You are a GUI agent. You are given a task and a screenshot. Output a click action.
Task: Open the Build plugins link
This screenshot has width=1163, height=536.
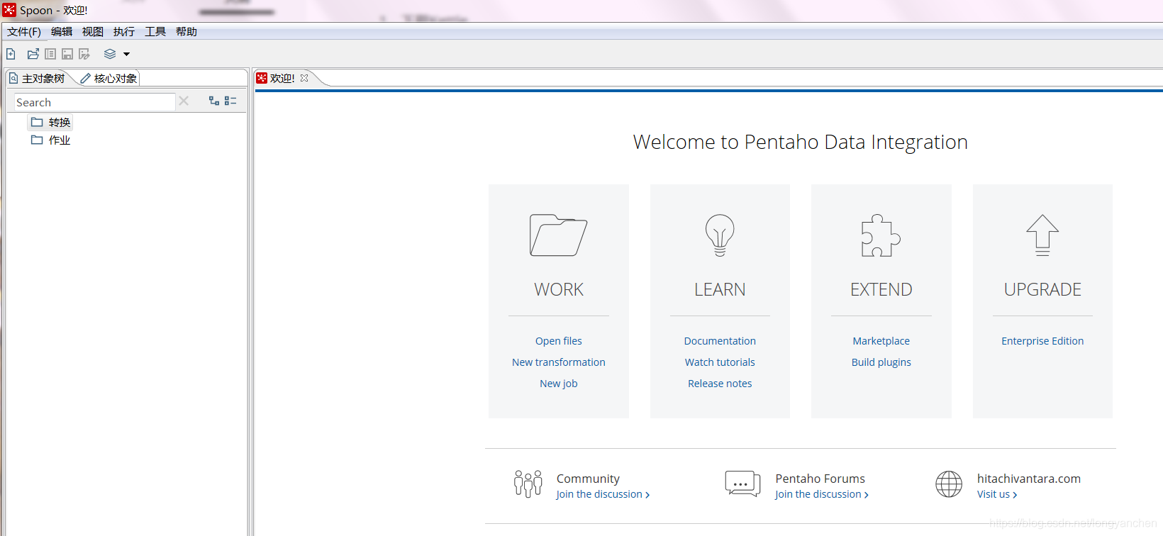(x=881, y=362)
